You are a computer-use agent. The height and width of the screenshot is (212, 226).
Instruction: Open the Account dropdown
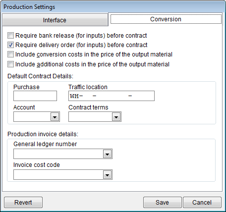(x=55, y=117)
